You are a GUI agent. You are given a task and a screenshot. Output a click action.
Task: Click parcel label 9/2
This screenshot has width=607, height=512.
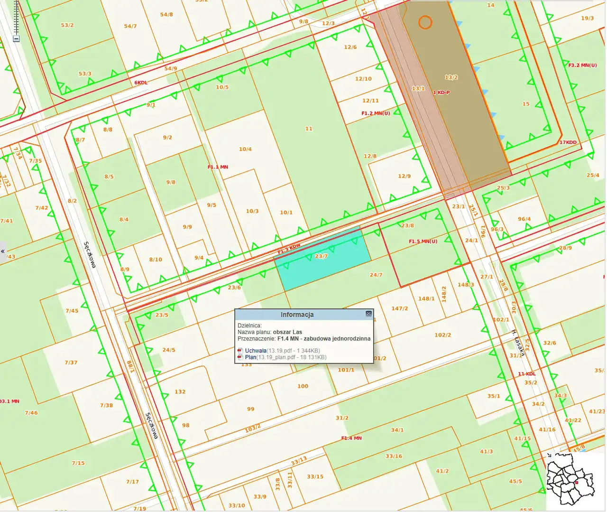167,138
